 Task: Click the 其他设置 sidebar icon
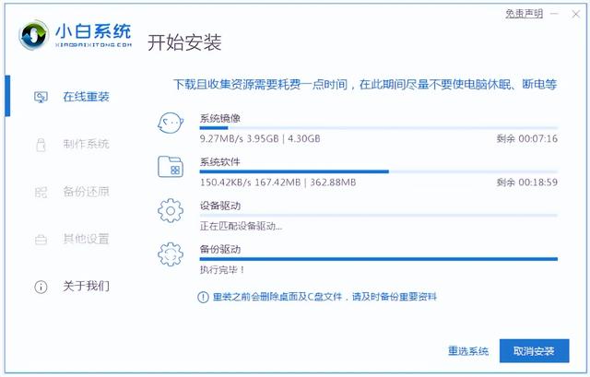pos(41,239)
